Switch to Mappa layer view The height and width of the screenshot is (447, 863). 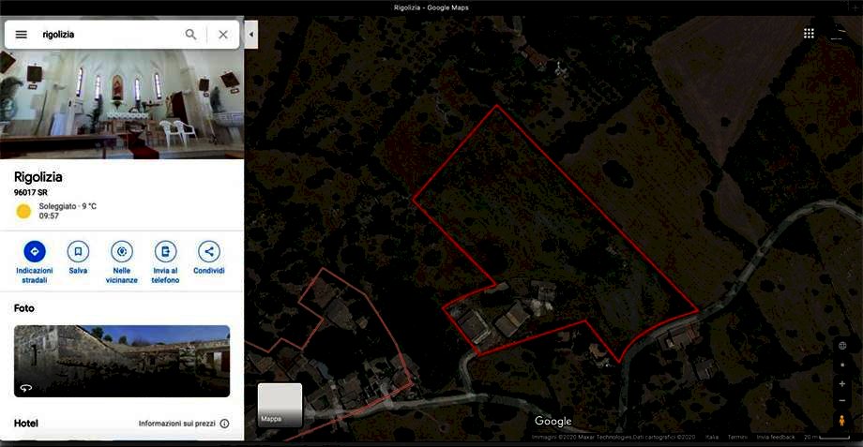(x=280, y=405)
